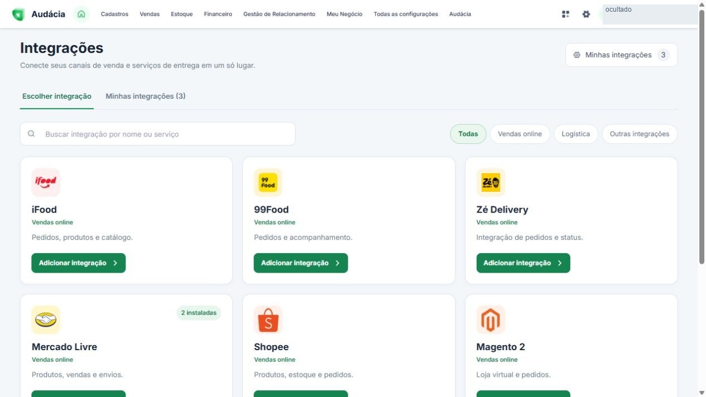The image size is (706, 397).
Task: Open Gestão de Relacionamento menu
Action: coord(279,14)
